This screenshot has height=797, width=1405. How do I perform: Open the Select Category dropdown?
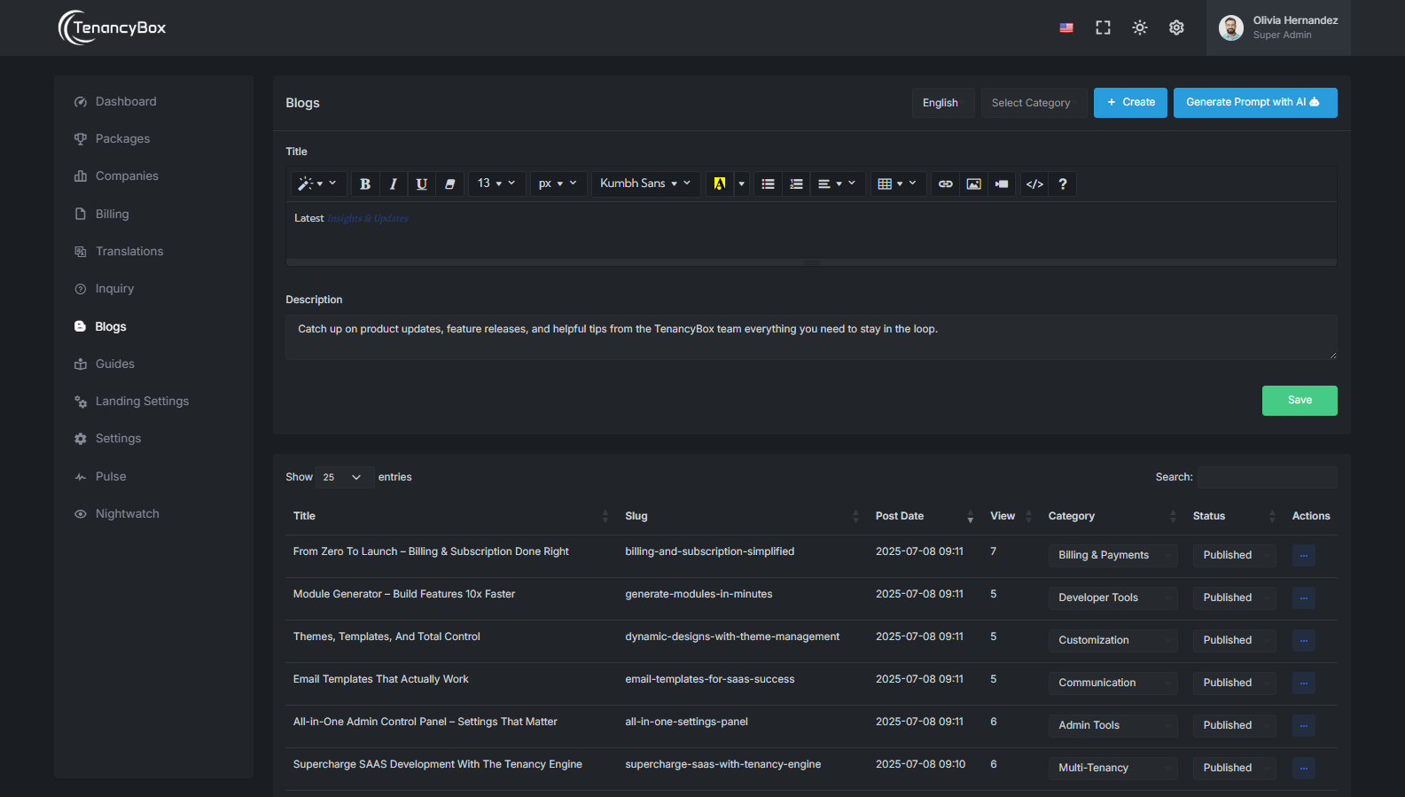(x=1034, y=103)
